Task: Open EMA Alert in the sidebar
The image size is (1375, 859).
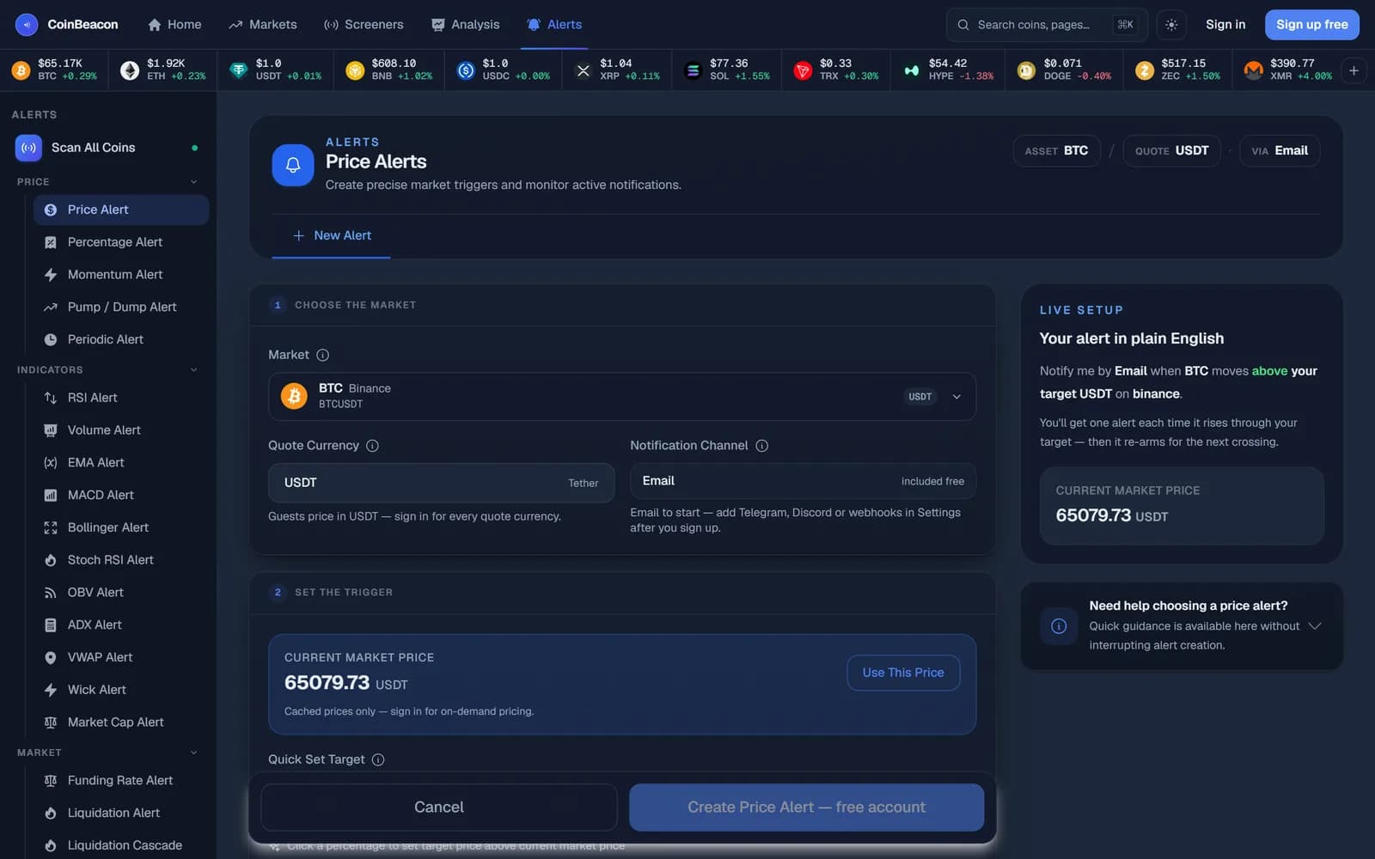Action: coord(121,463)
